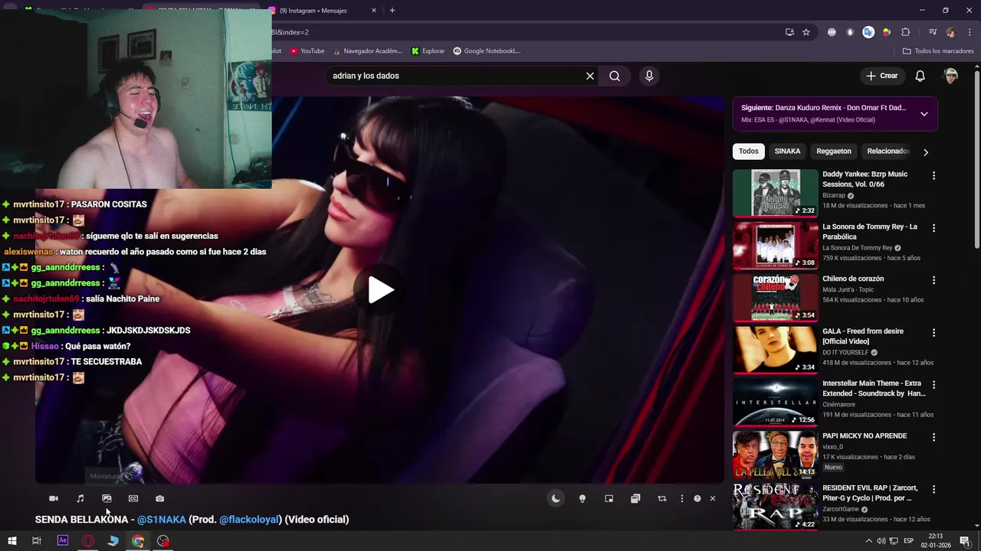Open the Chileno de corazón video title
This screenshot has width=981, height=551.
point(853,279)
